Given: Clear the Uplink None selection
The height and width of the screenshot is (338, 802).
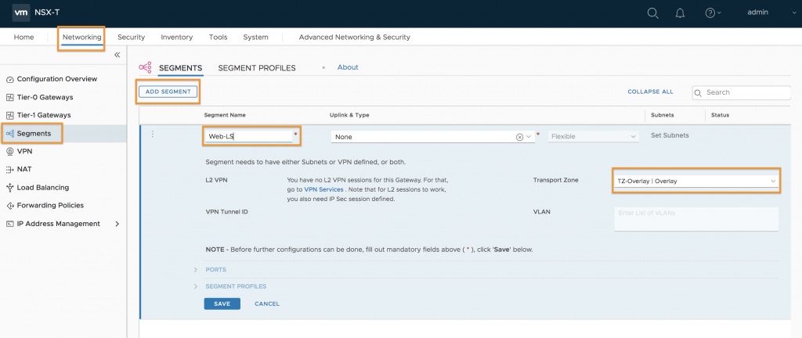Looking at the screenshot, I should pos(520,137).
